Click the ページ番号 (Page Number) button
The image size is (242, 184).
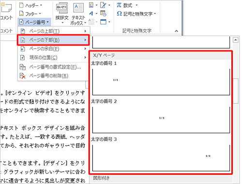click(x=34, y=22)
